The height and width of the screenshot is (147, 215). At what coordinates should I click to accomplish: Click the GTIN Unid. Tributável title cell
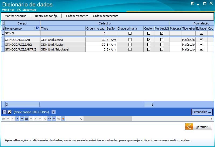[63, 49]
